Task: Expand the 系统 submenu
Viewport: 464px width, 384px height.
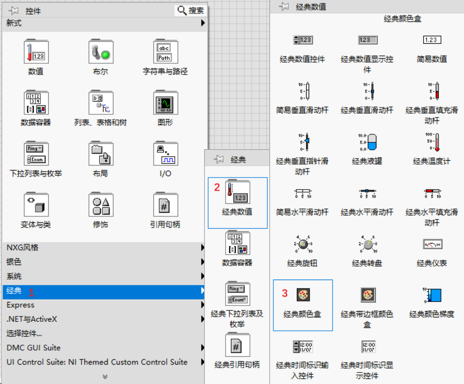Action: [203, 276]
